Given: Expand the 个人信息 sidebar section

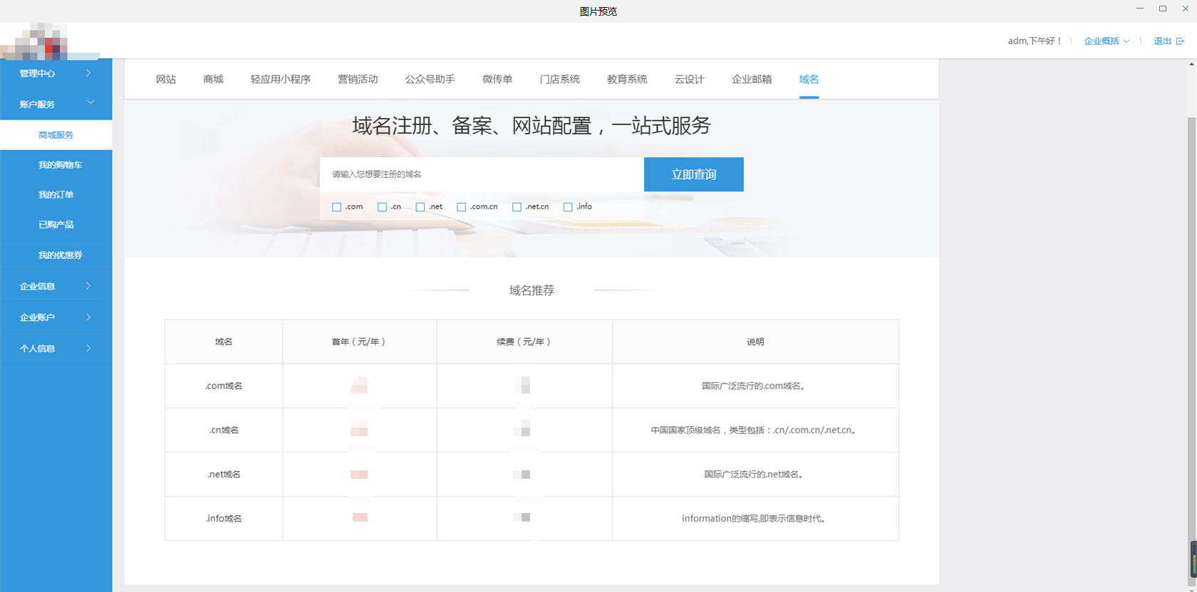Looking at the screenshot, I should pos(56,349).
